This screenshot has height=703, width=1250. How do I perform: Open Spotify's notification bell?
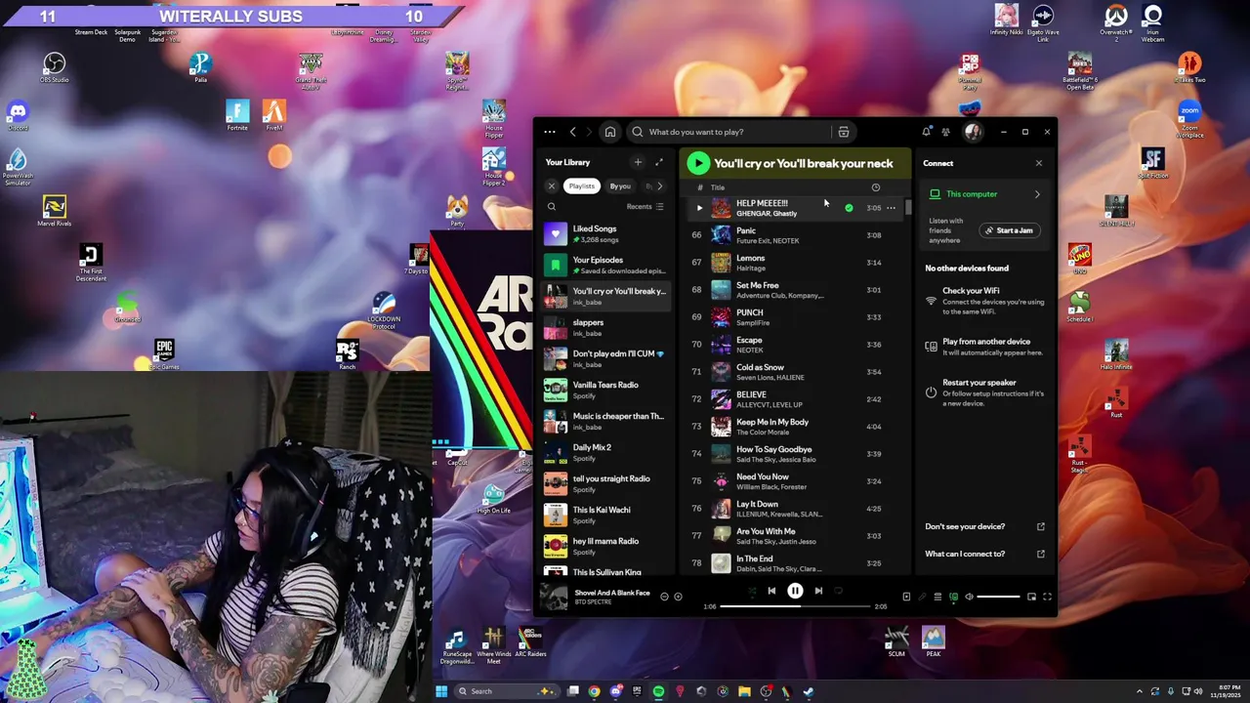pyautogui.click(x=926, y=132)
